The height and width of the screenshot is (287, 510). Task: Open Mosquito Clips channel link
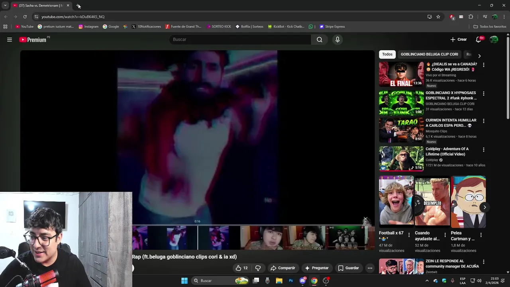(x=436, y=131)
